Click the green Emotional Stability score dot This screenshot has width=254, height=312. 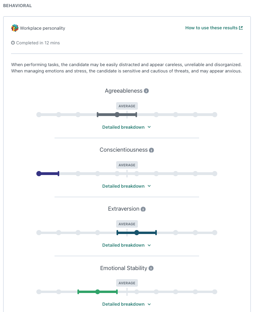click(x=98, y=292)
